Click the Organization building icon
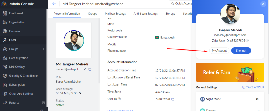Viewport: 269px width, 111px height. 5,22
